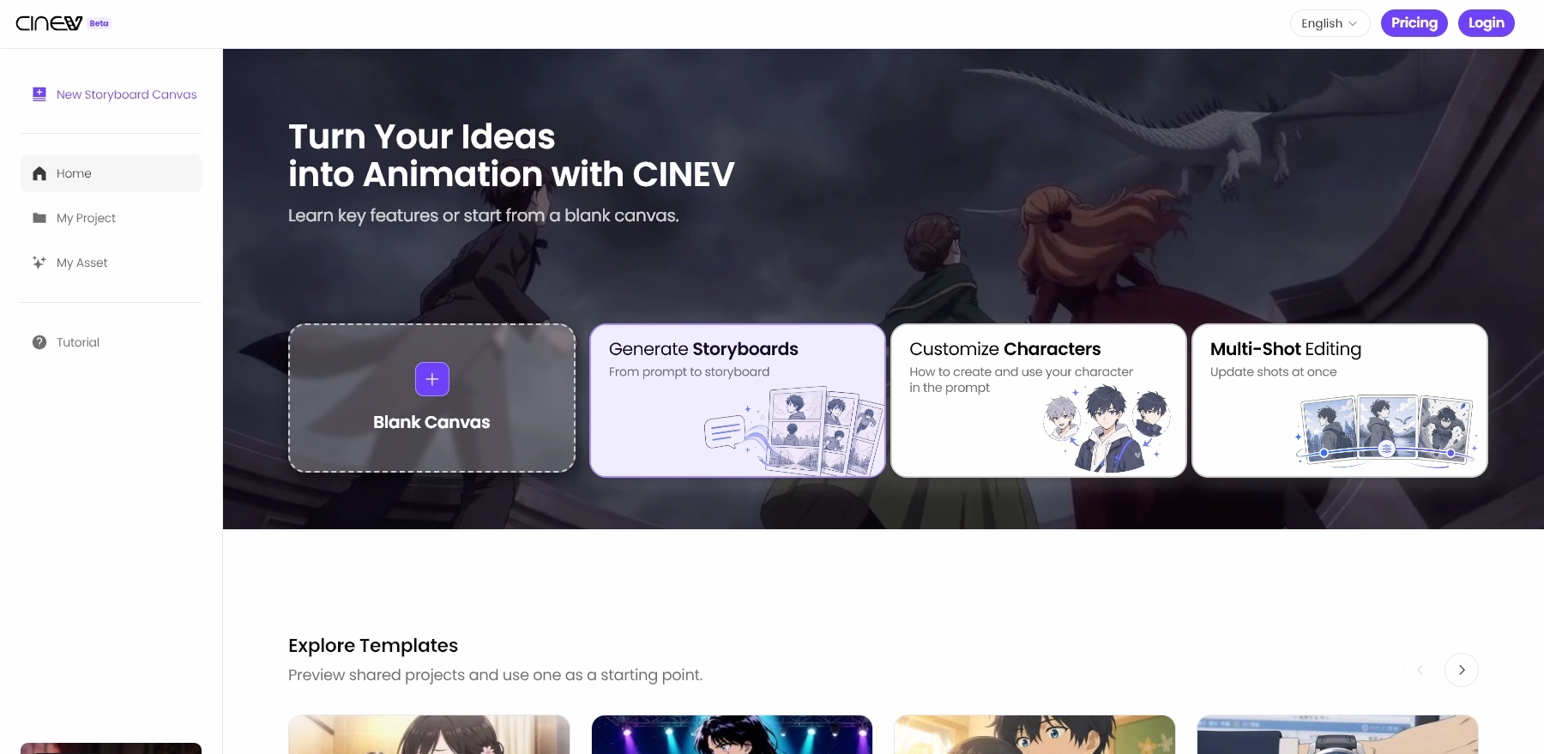The height and width of the screenshot is (754, 1544).
Task: Click the three characters illustration
Action: [1107, 427]
